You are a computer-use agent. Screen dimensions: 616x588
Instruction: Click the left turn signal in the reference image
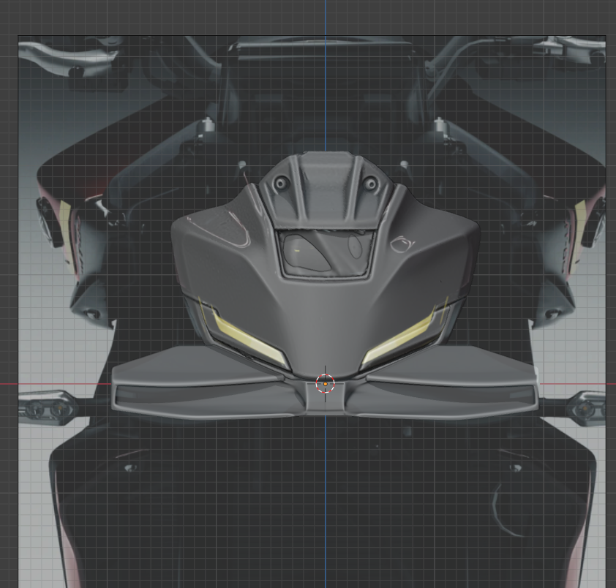coord(47,406)
